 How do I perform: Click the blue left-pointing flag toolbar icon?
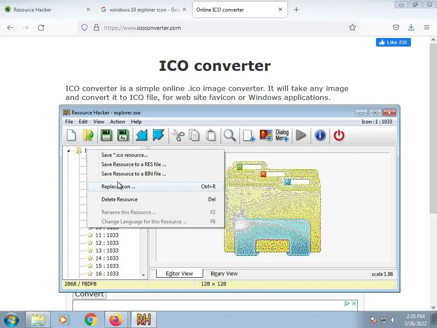tap(142, 135)
